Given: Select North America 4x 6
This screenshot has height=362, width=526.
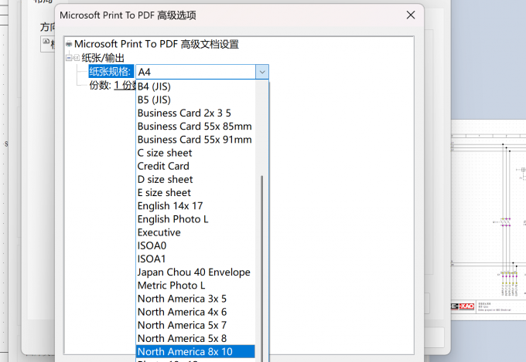Looking at the screenshot, I should tap(196, 312).
